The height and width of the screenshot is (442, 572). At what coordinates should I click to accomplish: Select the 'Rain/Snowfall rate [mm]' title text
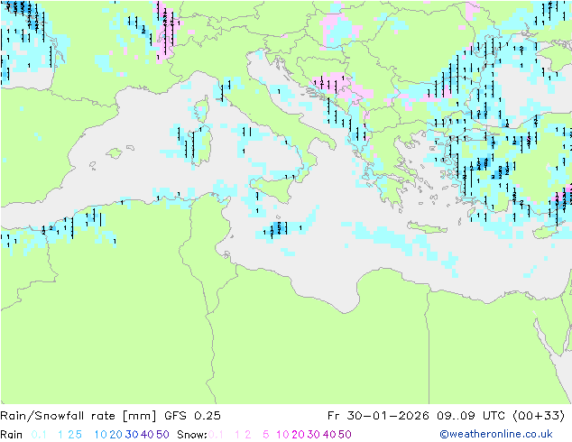pyautogui.click(x=78, y=416)
